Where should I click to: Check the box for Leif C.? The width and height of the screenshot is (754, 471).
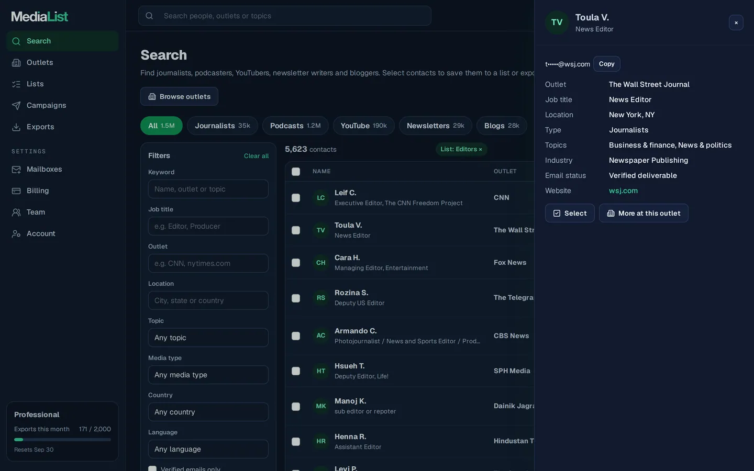click(296, 198)
